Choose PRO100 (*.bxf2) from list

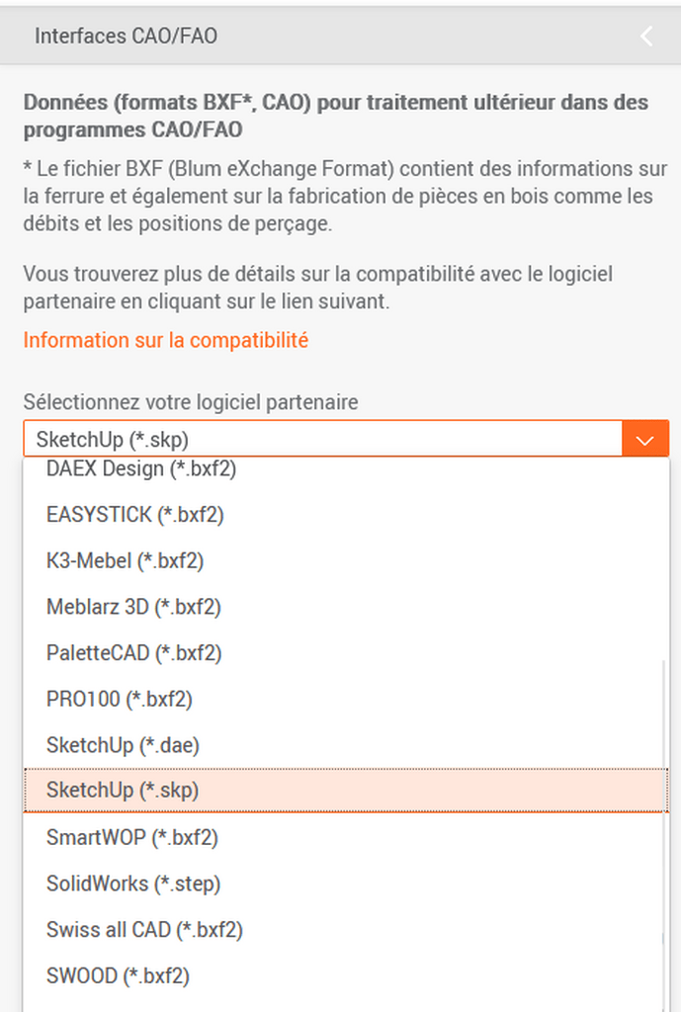tap(120, 699)
